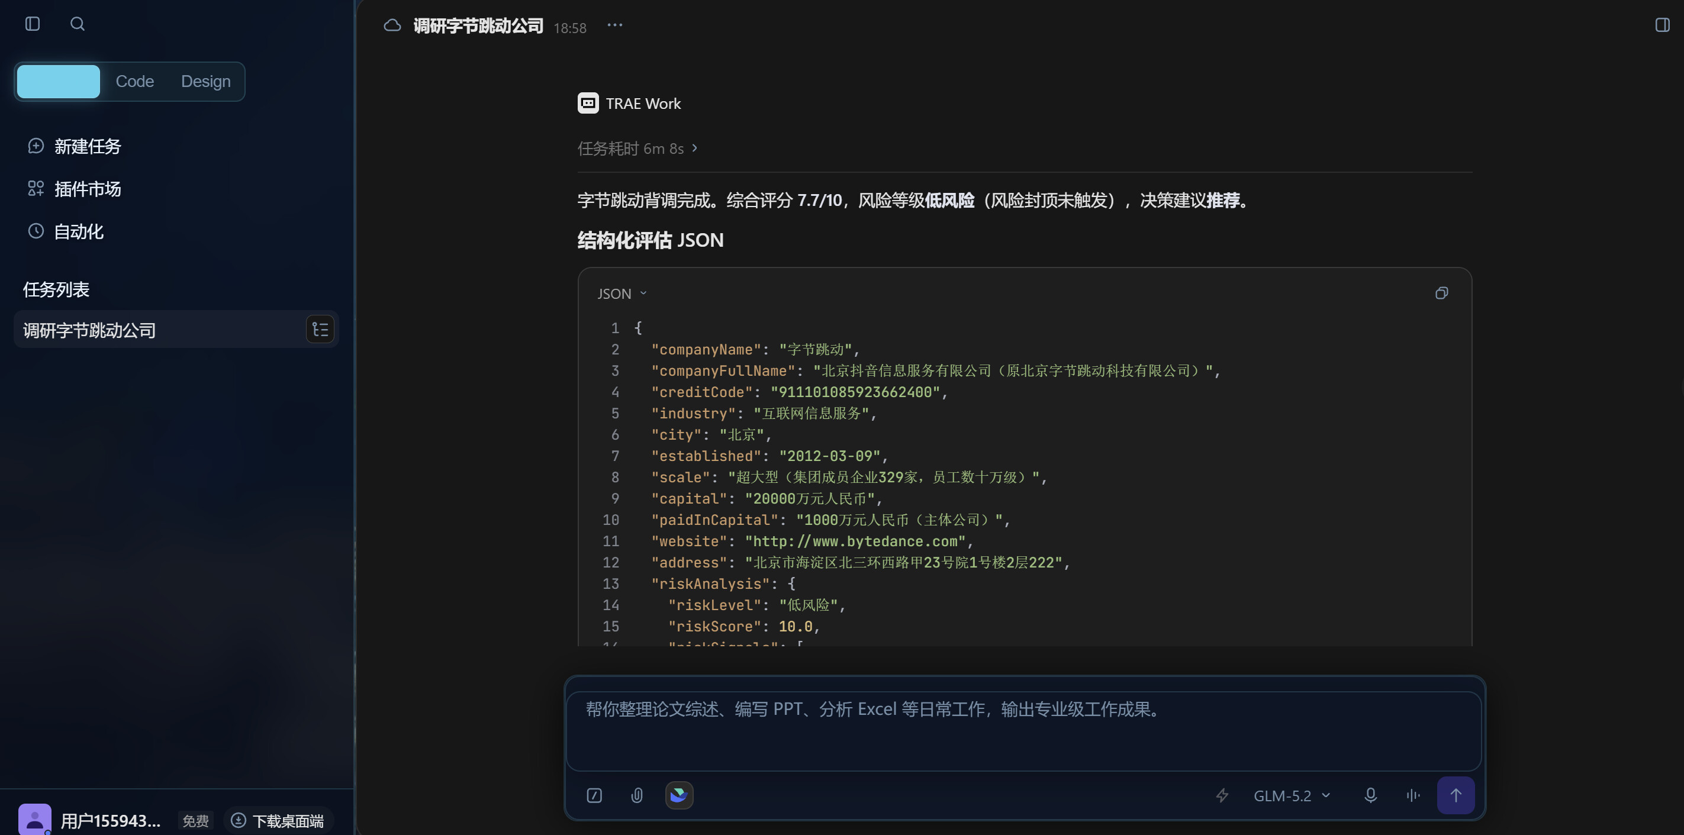This screenshot has height=835, width=1684.
Task: Click the slash command icon
Action: click(594, 796)
